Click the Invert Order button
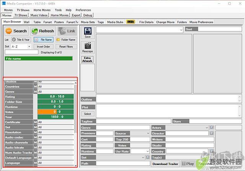 point(43,47)
